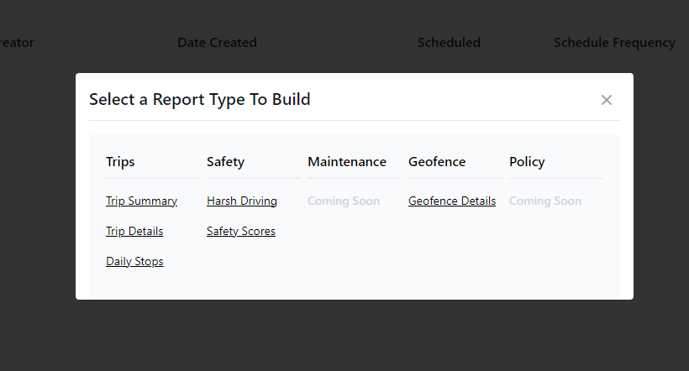This screenshot has width=689, height=371.
Task: Choose the Trip Details report link
Action: point(134,232)
